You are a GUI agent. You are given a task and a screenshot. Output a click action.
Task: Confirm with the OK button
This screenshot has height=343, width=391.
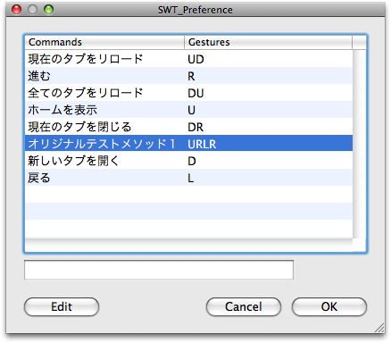tap(329, 306)
